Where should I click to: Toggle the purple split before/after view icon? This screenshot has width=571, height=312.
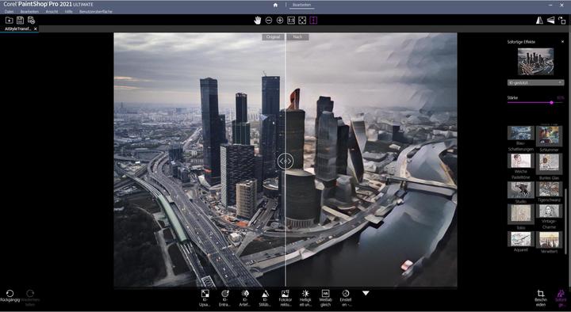pos(313,21)
